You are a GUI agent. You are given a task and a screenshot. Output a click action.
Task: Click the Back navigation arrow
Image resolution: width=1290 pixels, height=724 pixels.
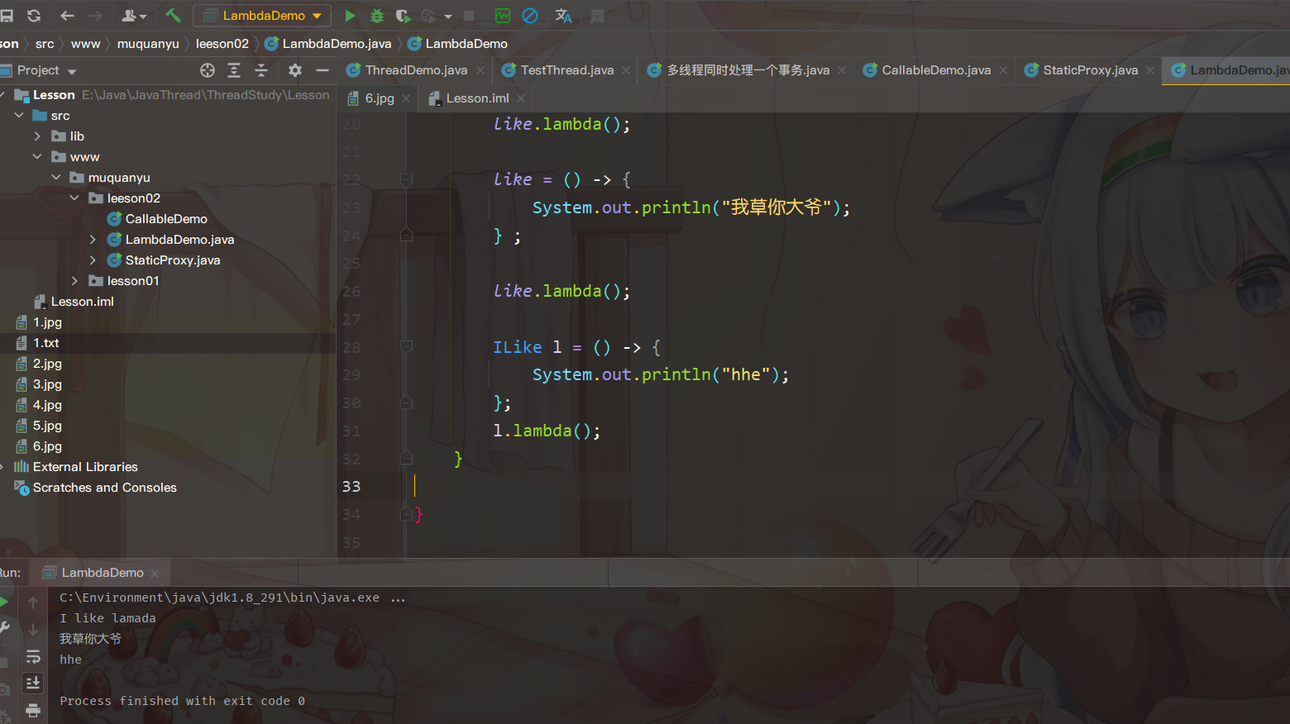click(x=67, y=16)
